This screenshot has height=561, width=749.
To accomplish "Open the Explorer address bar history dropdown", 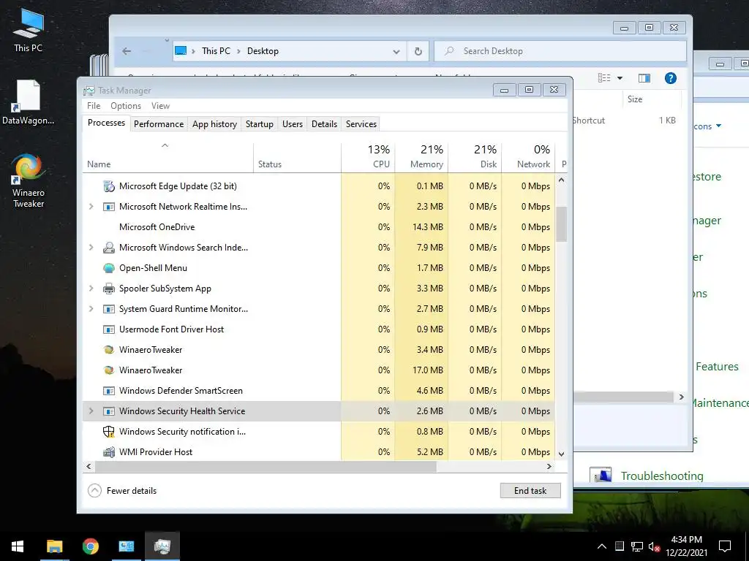I will [x=396, y=52].
